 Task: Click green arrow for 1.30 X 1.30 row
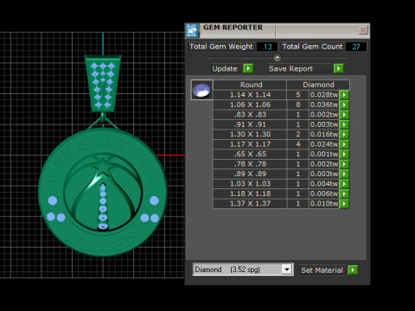(x=344, y=134)
